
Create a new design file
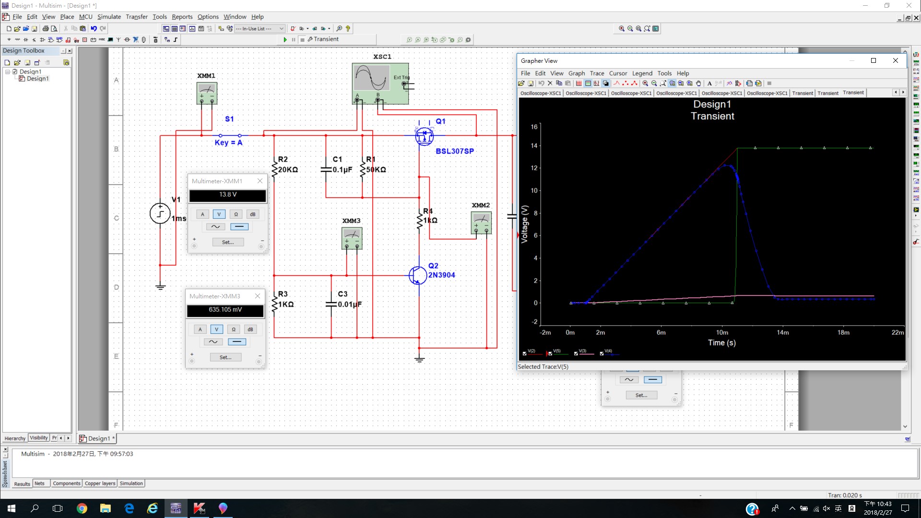click(x=9, y=29)
